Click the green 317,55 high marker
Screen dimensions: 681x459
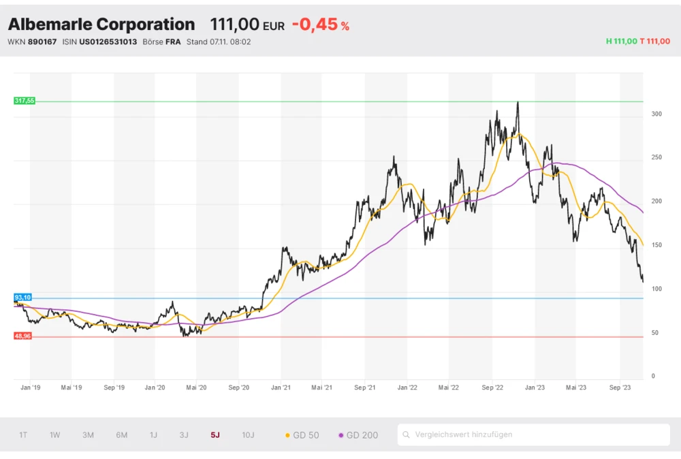coord(24,101)
